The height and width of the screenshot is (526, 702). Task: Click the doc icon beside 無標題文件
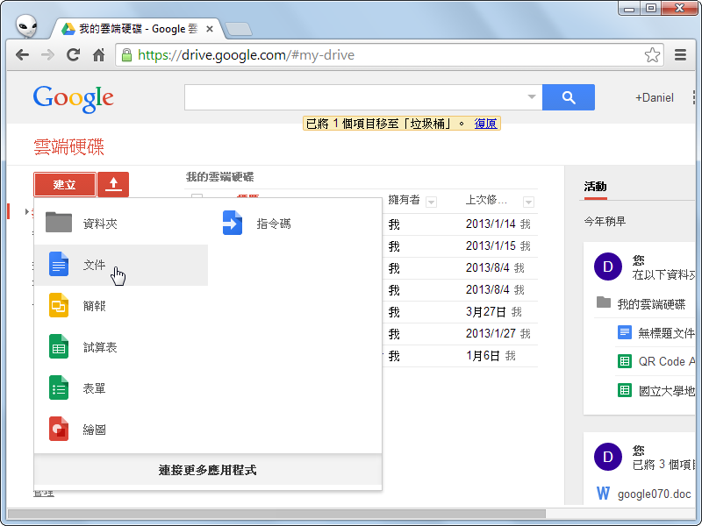625,332
